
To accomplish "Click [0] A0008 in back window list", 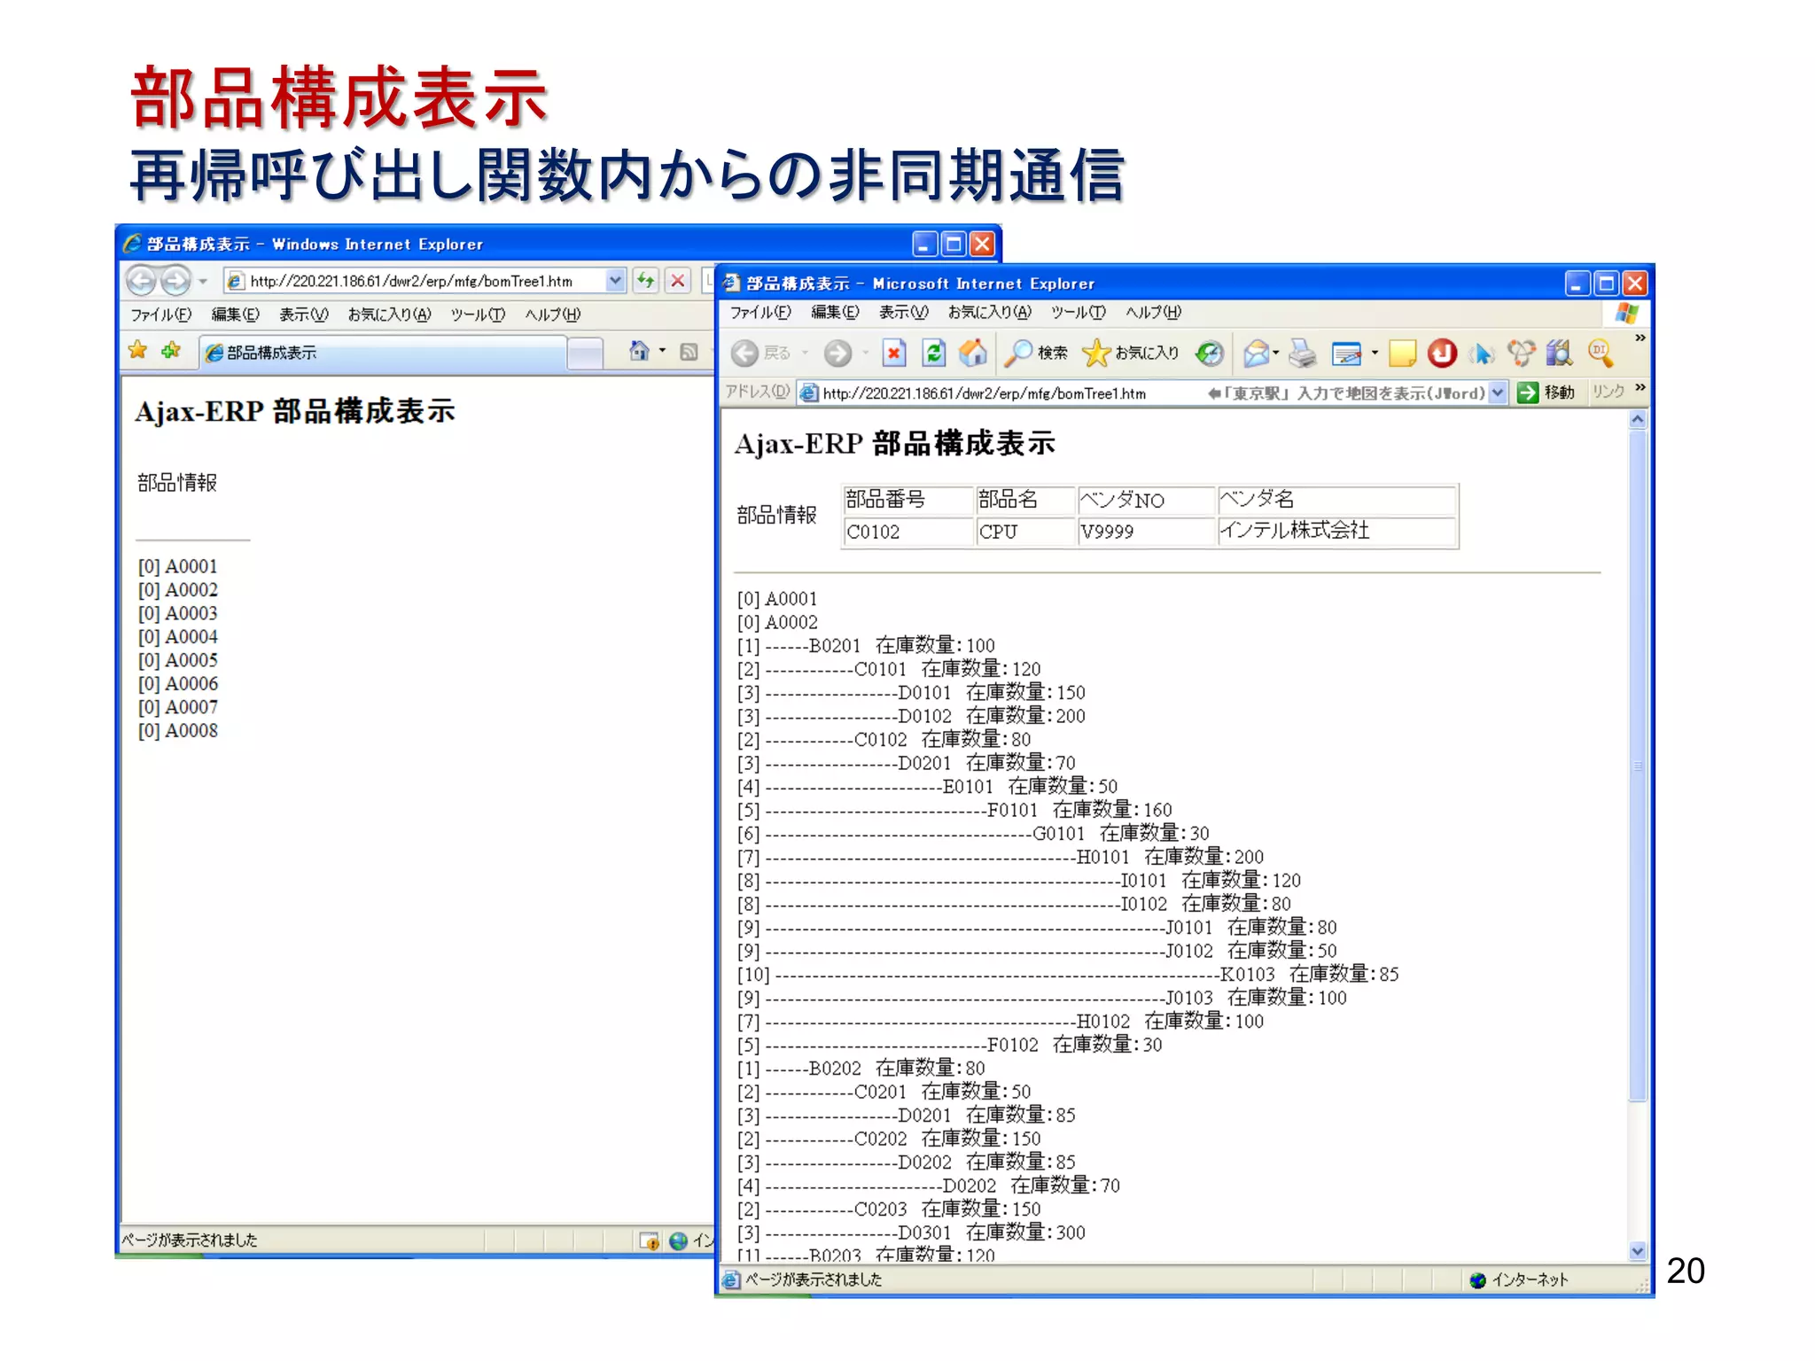I will click(177, 731).
